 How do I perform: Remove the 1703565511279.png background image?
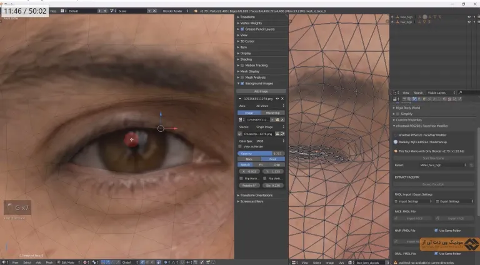coord(282,99)
